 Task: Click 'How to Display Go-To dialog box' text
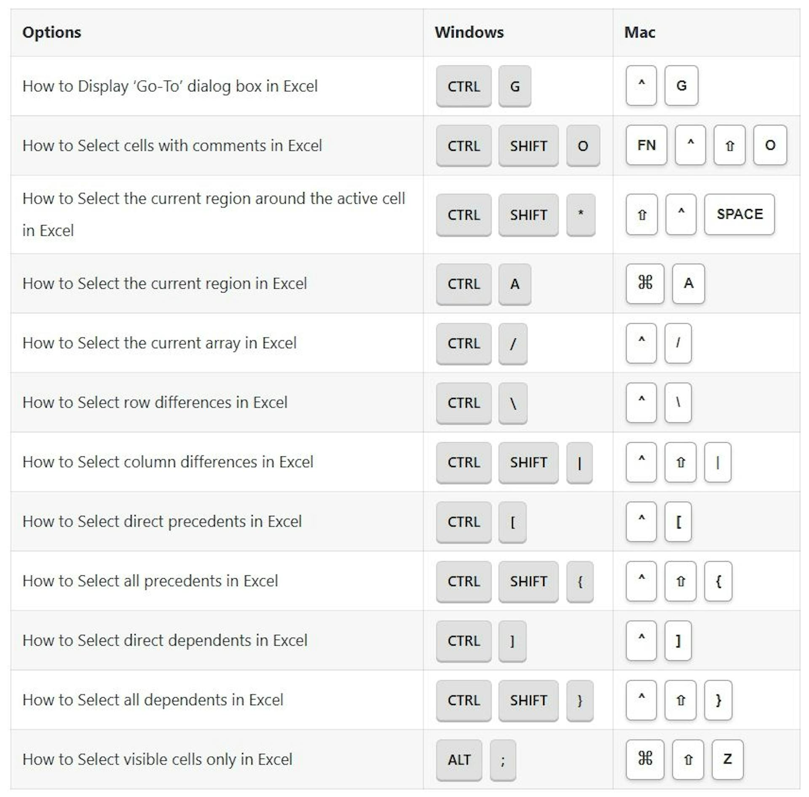tap(170, 86)
